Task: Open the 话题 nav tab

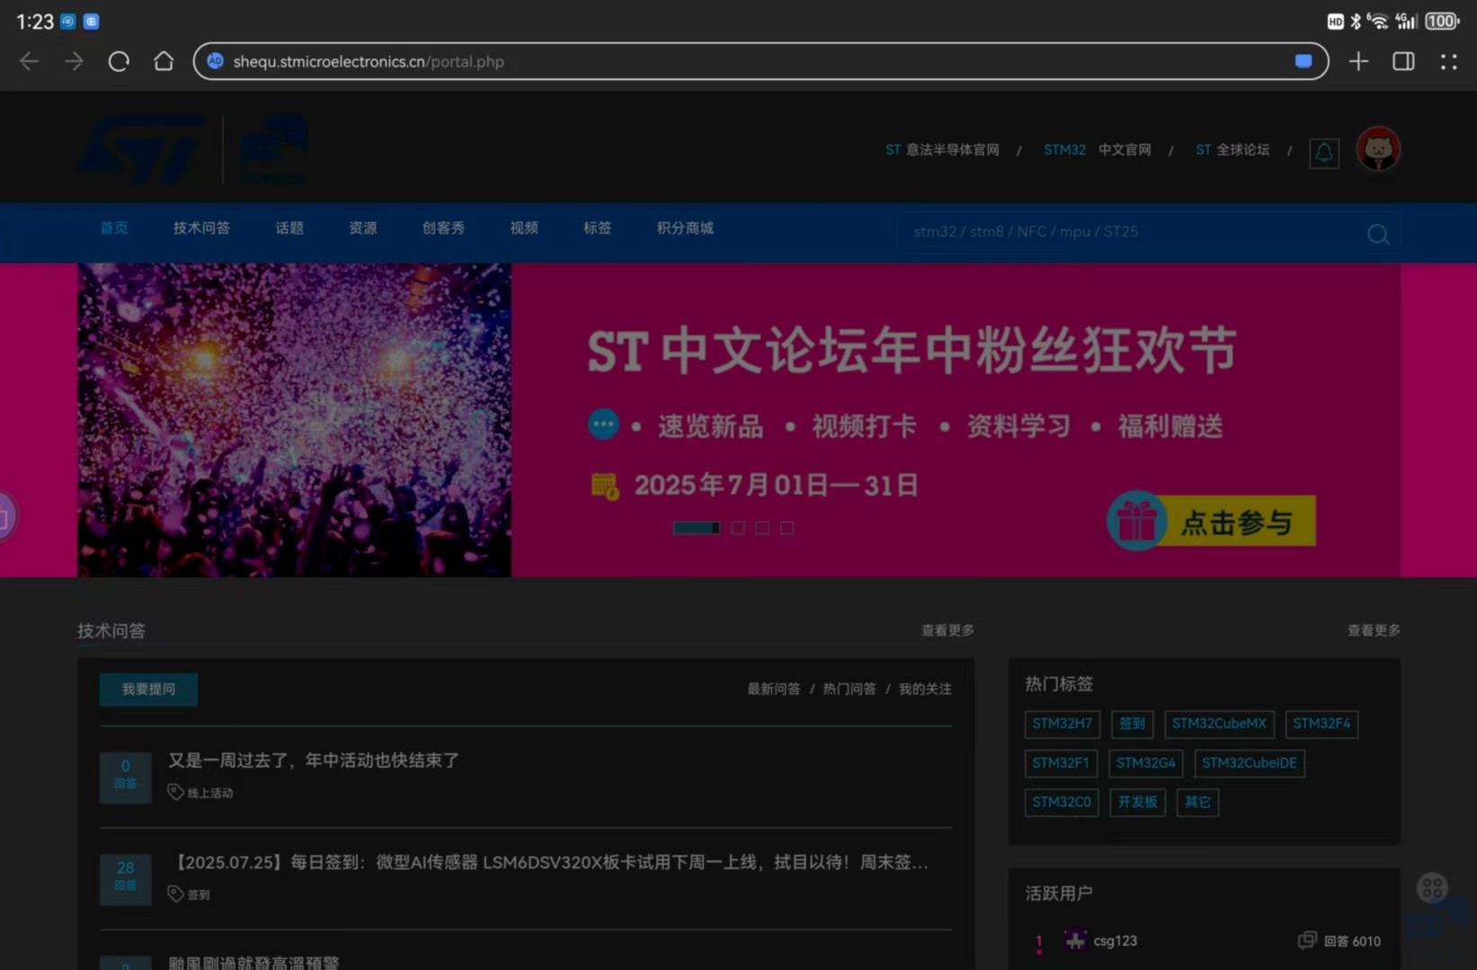Action: point(289,228)
